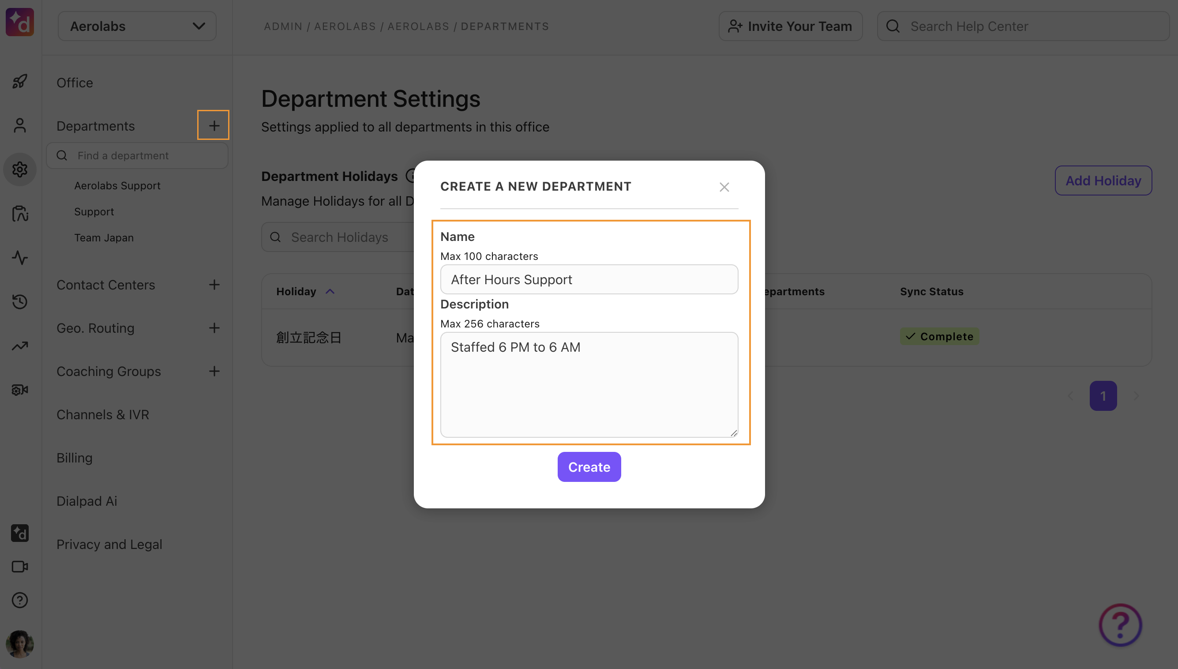The image size is (1178, 669).
Task: Open the Aerolabs company dropdown
Action: click(137, 26)
